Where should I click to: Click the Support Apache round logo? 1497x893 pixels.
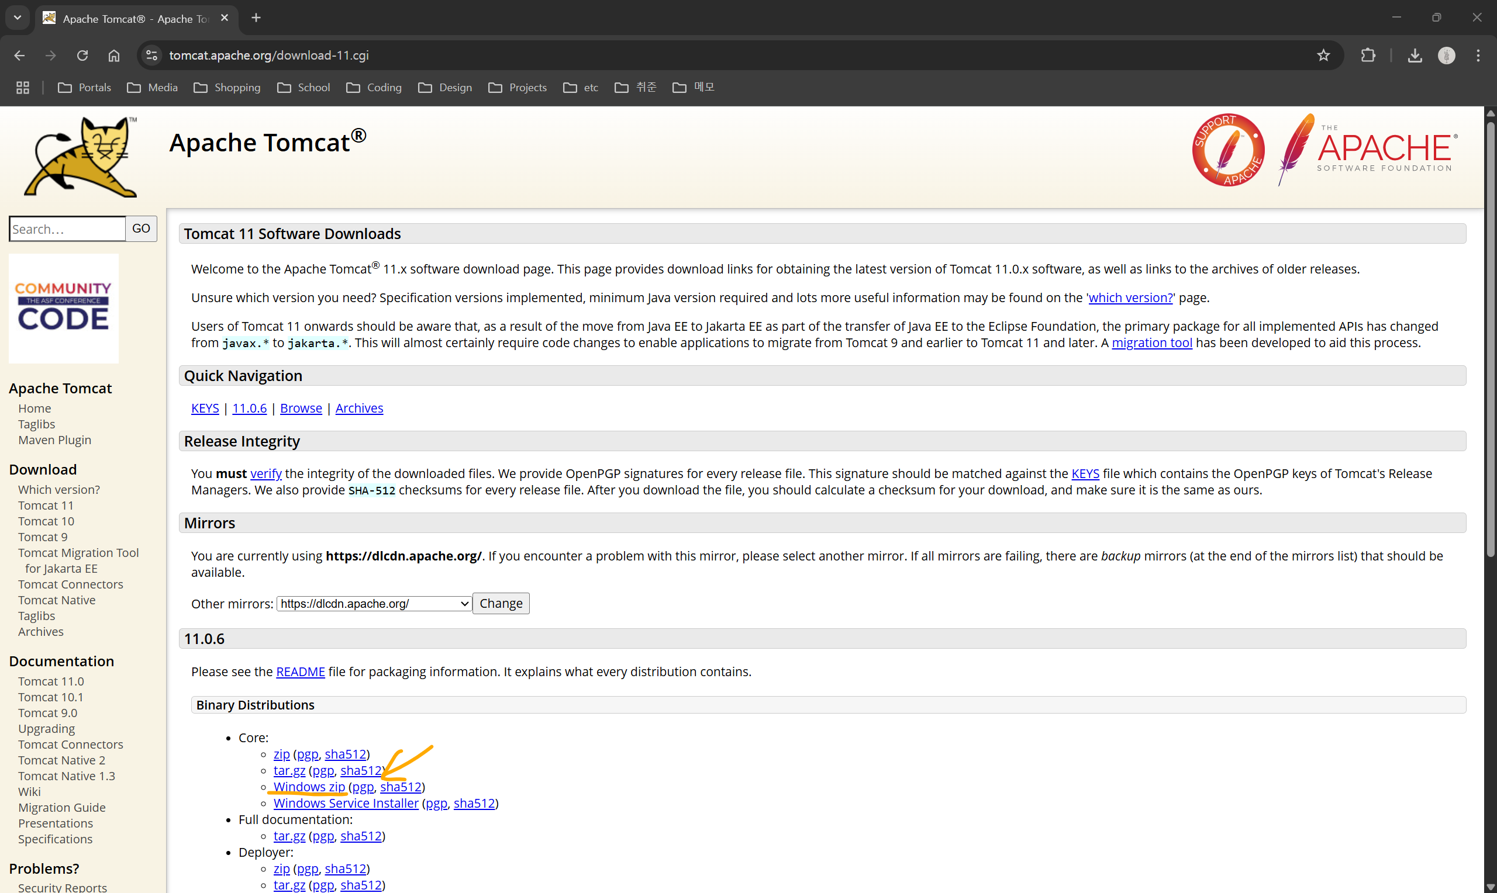pyautogui.click(x=1228, y=150)
